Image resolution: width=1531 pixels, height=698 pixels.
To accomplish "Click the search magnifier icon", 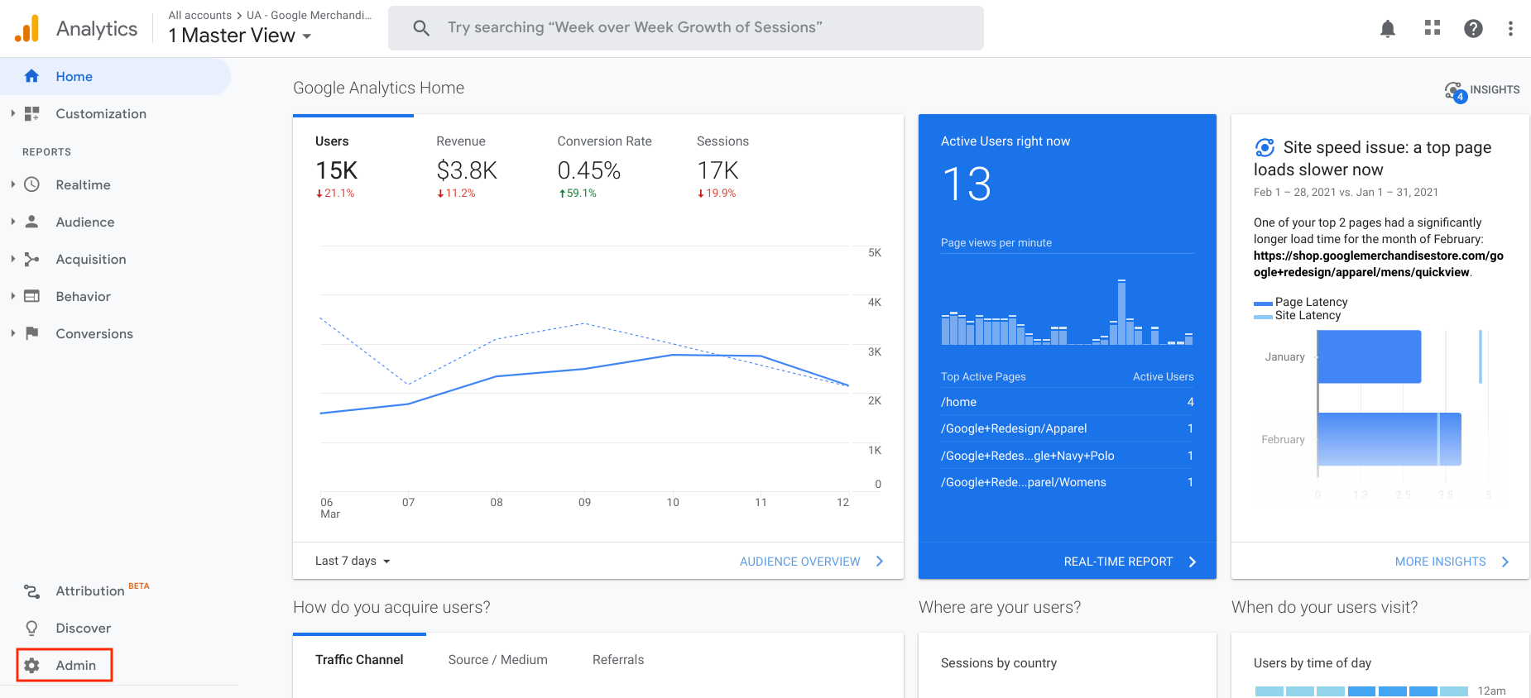I will point(421,28).
